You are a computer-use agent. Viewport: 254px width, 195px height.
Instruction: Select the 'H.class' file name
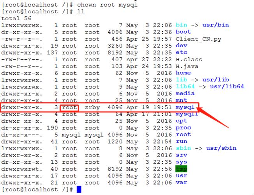click(x=189, y=59)
